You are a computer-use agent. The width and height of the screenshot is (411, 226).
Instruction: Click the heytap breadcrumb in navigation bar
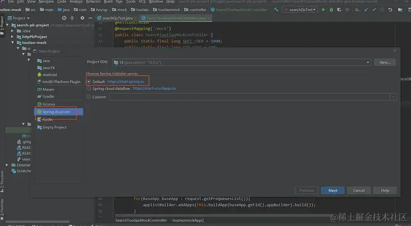[x=99, y=10]
